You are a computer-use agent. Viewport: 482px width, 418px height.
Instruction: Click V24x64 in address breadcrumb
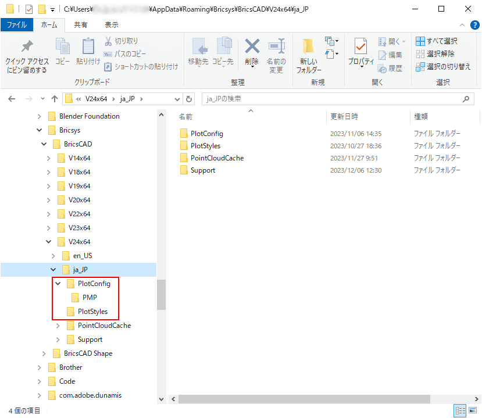point(96,99)
